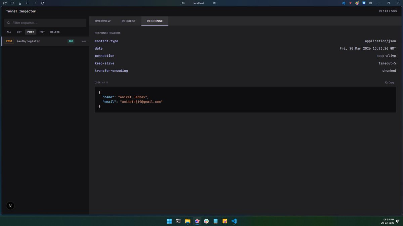This screenshot has height=226, width=403.
Task: Open the Windows Start menu
Action: tap(169, 221)
